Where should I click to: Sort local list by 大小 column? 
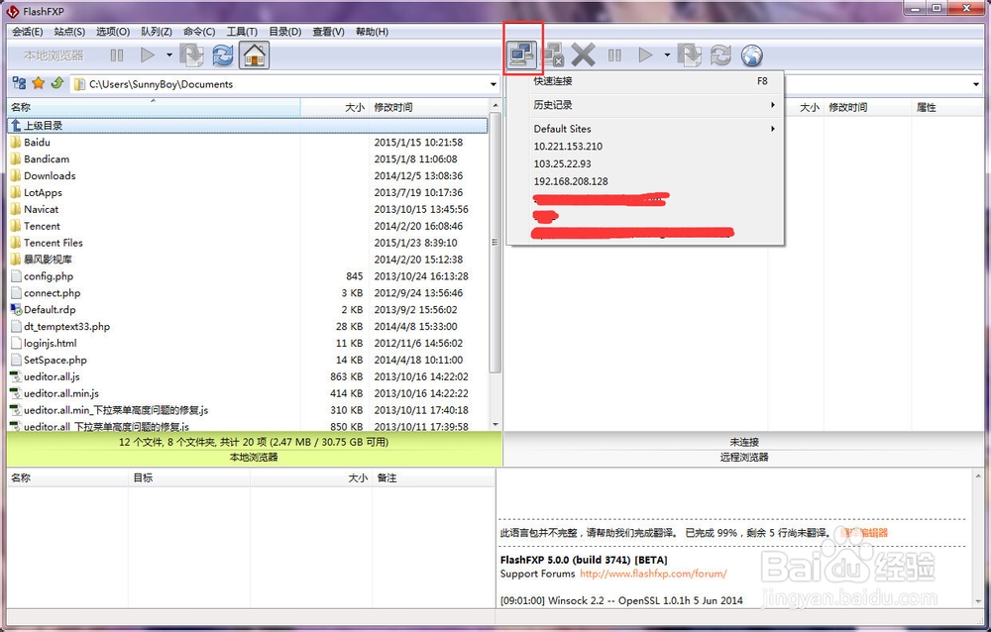pos(335,107)
